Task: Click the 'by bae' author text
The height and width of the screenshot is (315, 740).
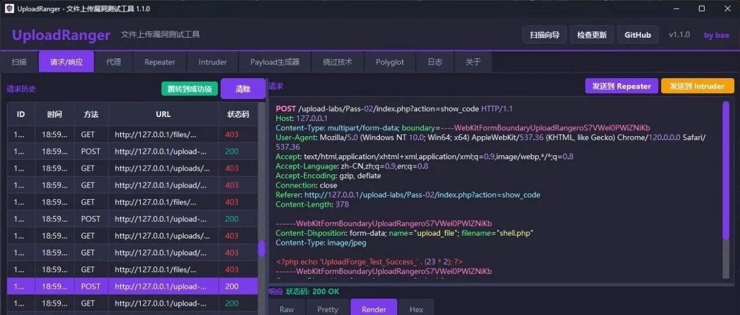Action: click(716, 35)
